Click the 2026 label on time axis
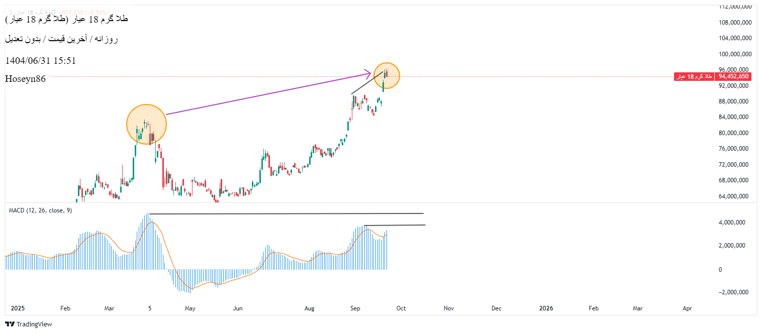 tap(545, 308)
